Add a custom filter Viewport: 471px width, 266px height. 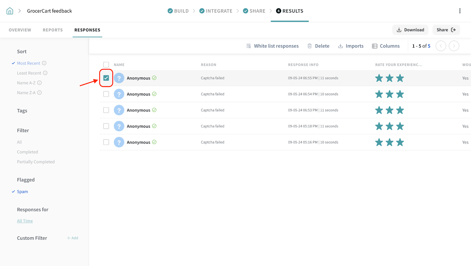point(72,238)
